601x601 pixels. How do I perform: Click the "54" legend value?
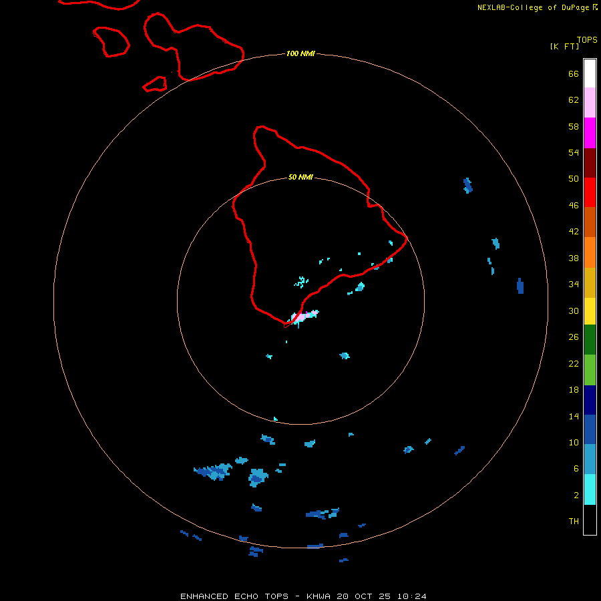point(574,152)
